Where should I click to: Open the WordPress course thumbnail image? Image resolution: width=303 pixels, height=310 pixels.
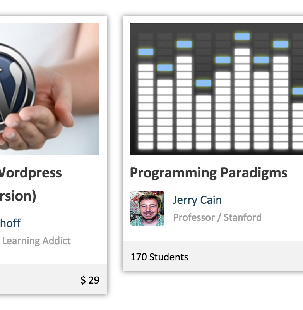50,89
